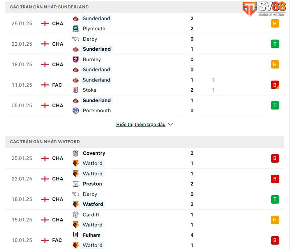Open the Coventry team name link
The height and width of the screenshot is (250, 290).
[x=94, y=153]
